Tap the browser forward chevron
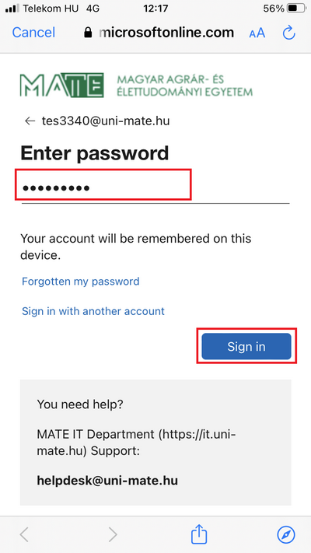Screen dimensions: 311x553 pyautogui.click(x=113, y=534)
